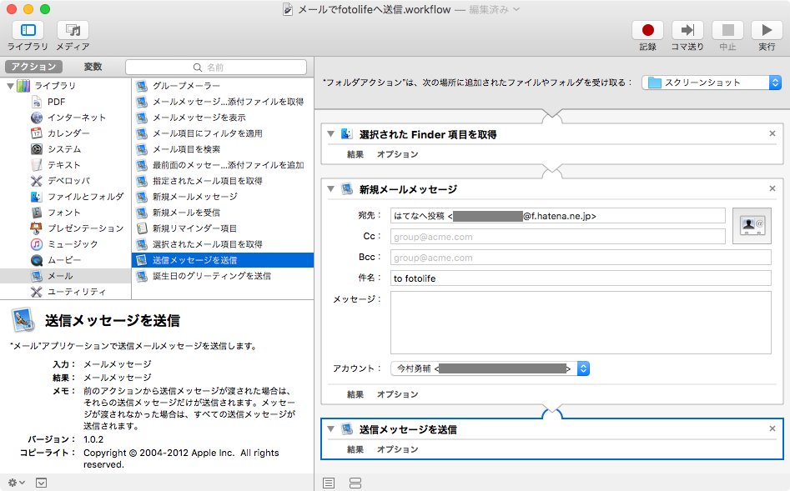The width and height of the screenshot is (790, 491).
Task: Select the ファイルとフォルダ category icon
Action: coord(36,197)
